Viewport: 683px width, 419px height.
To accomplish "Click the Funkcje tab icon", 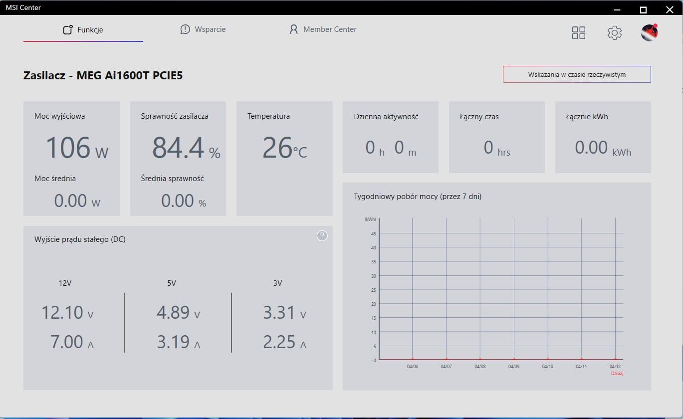I will tap(68, 30).
